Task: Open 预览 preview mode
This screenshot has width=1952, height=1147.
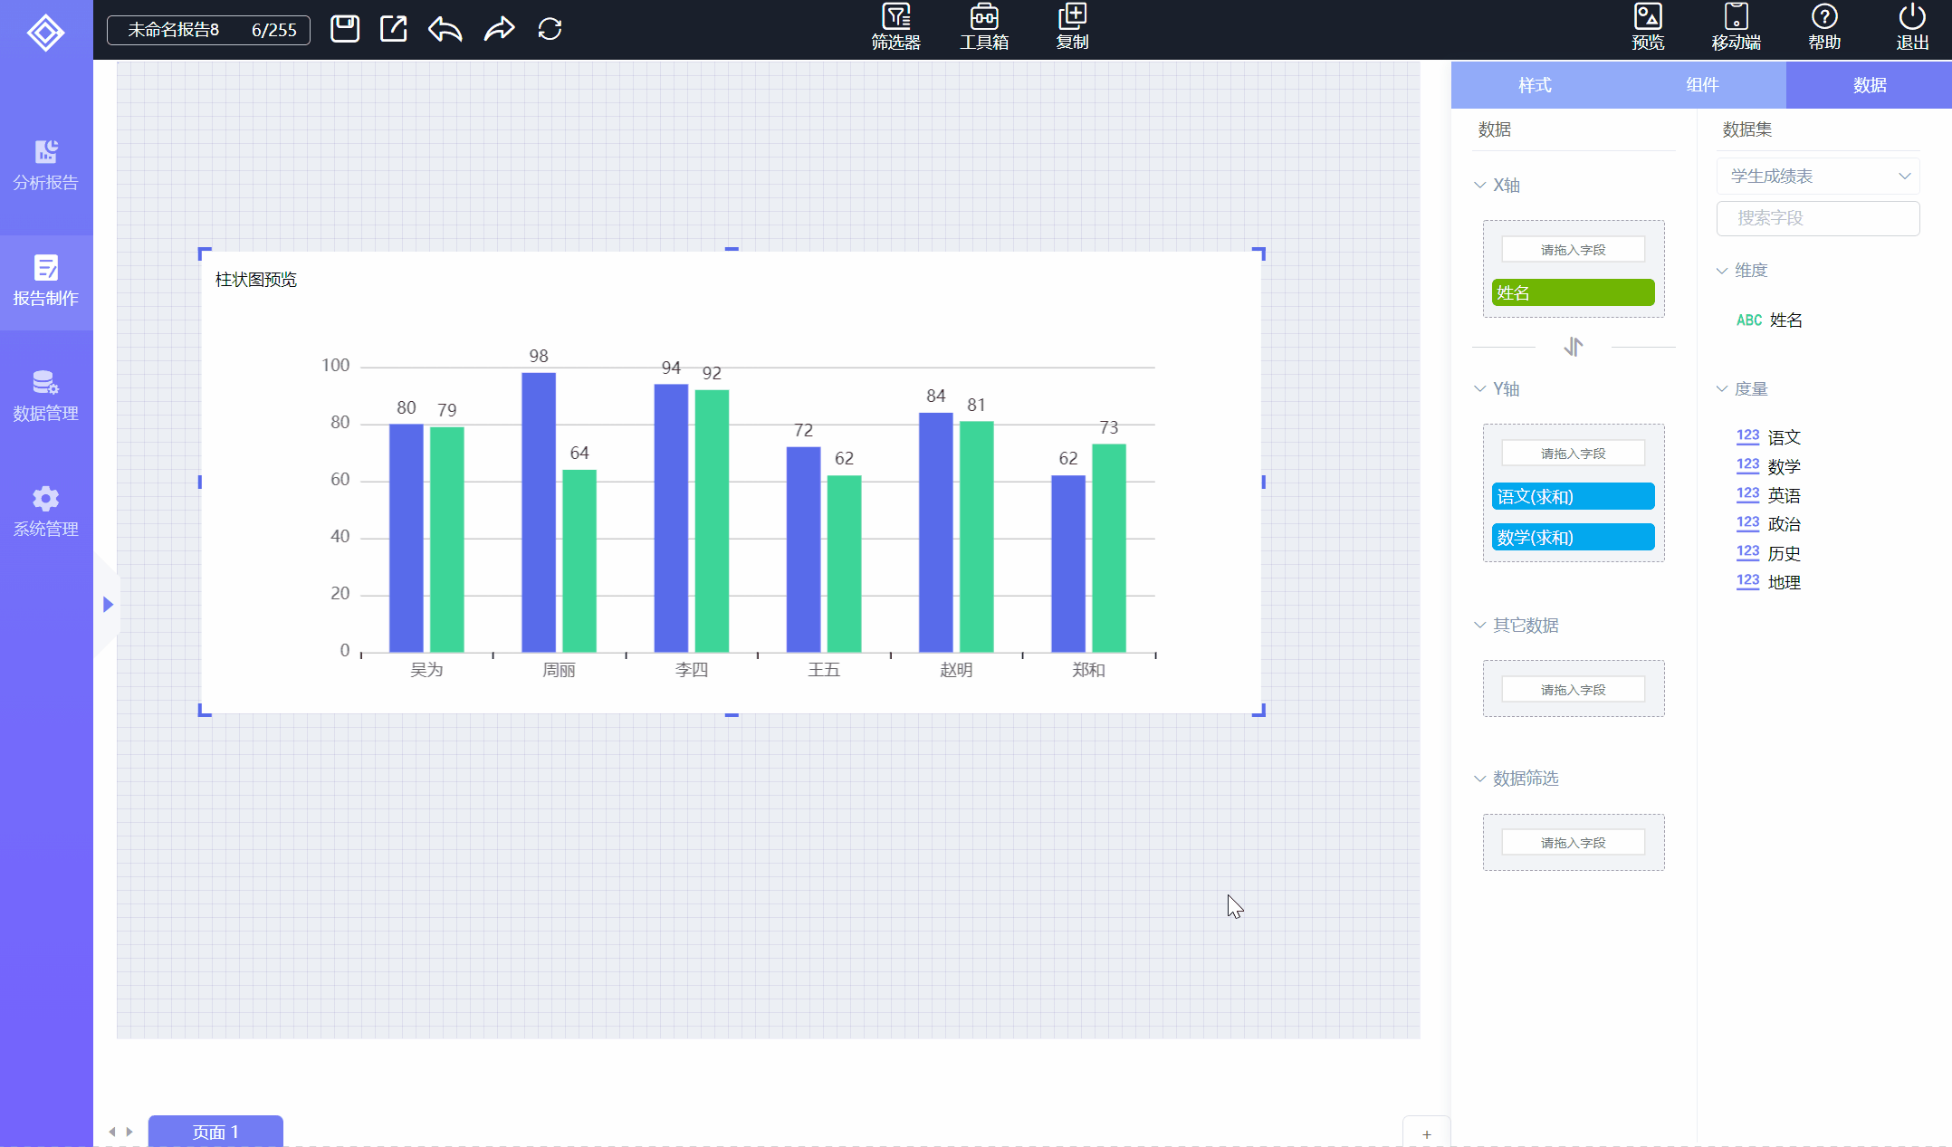Action: pos(1648,27)
